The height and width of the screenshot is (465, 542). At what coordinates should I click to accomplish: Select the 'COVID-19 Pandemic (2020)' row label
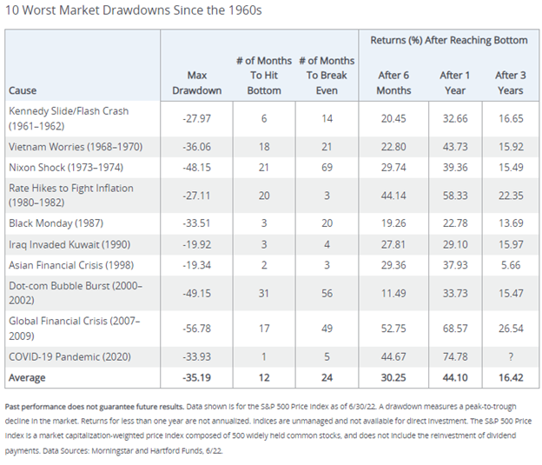[x=69, y=356]
